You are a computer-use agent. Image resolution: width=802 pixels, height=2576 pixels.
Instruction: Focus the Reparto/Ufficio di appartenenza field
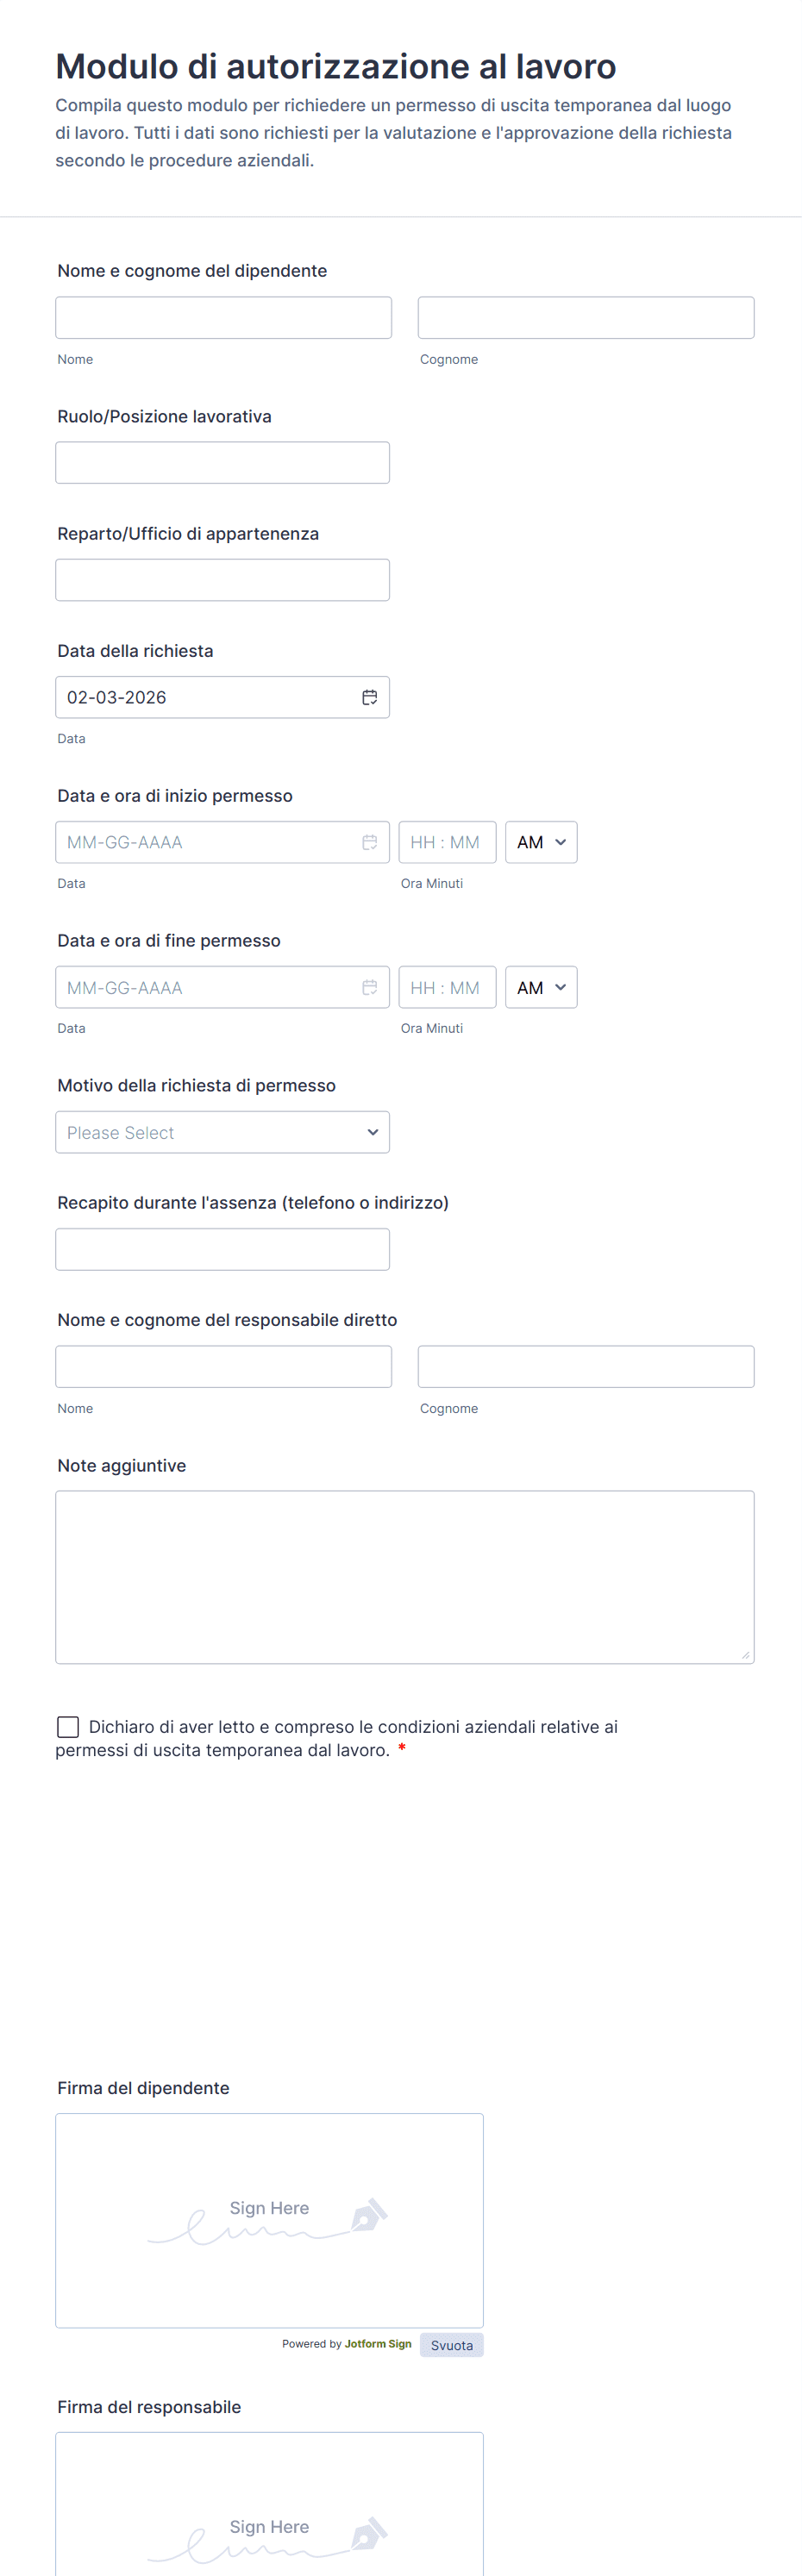click(222, 579)
